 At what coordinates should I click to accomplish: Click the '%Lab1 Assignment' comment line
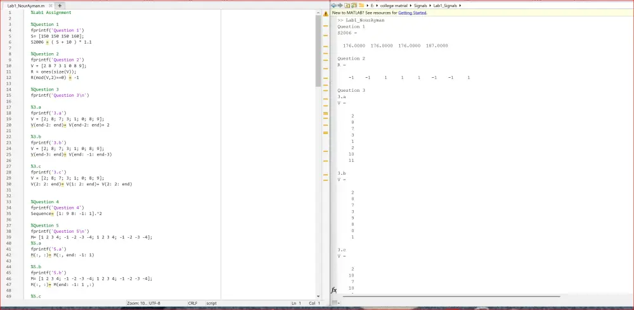click(x=51, y=13)
